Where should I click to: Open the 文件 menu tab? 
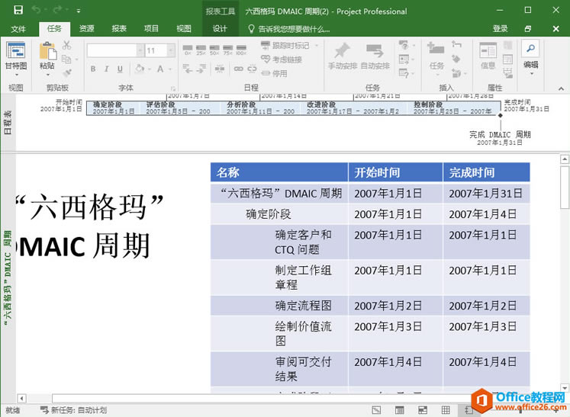pos(18,28)
